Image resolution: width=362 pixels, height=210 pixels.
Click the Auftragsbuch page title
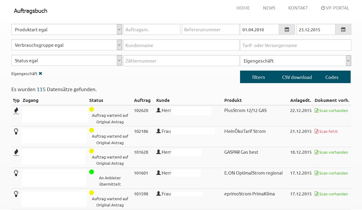coord(31,11)
